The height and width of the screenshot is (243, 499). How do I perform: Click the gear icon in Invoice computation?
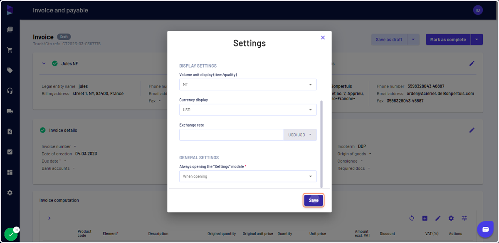point(451,218)
